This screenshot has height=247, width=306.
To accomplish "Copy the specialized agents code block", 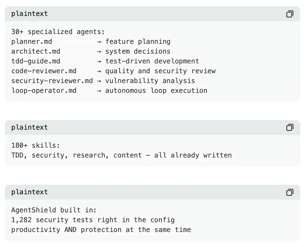I will point(289,14).
